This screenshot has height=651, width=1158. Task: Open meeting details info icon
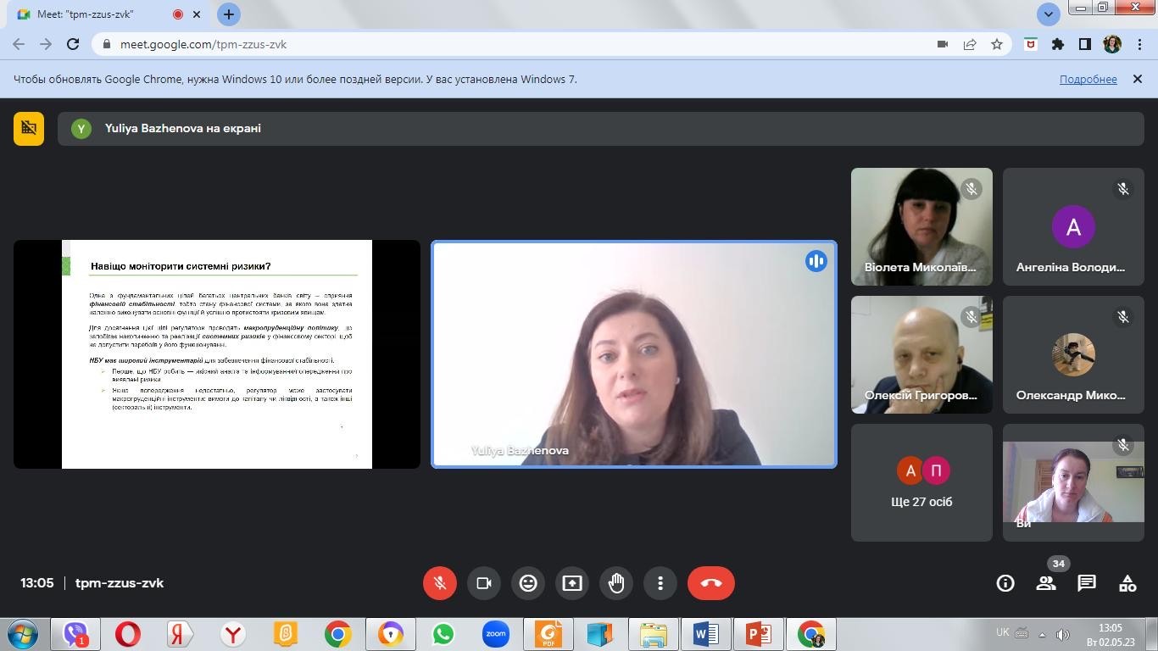[1005, 583]
